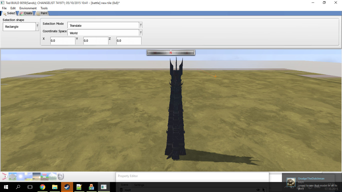Click the Coordinate Space label
342x192 pixels.
coord(55,31)
